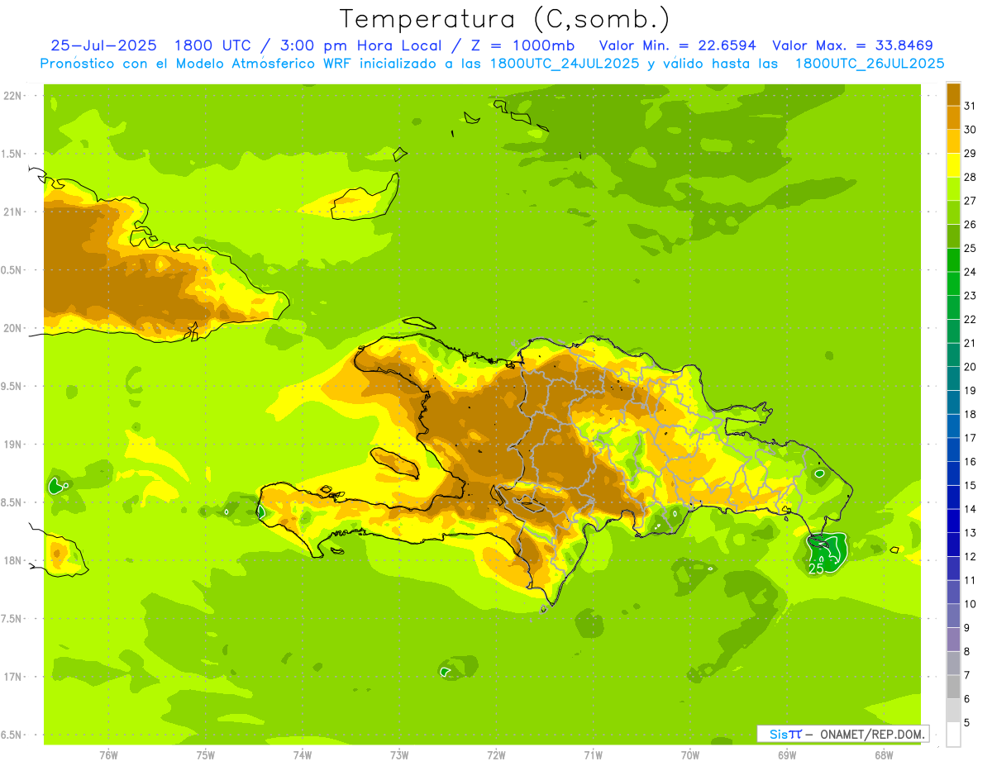Click the legend value "11"
Image resolution: width=992 pixels, height=766 pixels.
pos(970,580)
